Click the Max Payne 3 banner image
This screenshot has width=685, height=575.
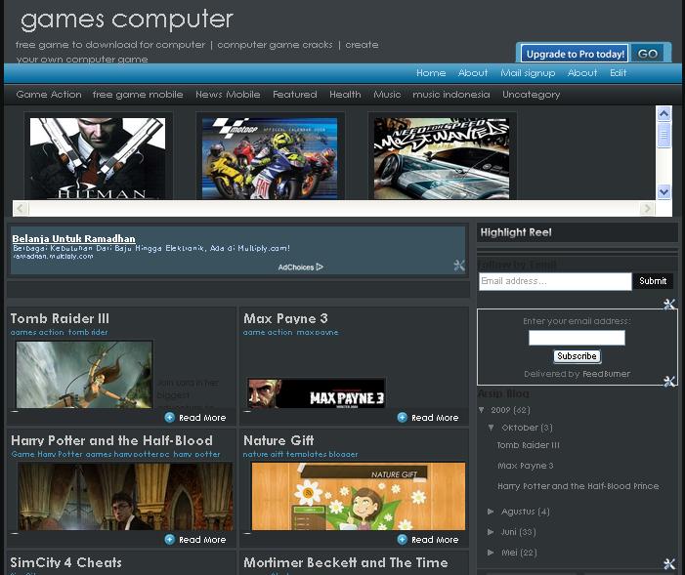(317, 393)
